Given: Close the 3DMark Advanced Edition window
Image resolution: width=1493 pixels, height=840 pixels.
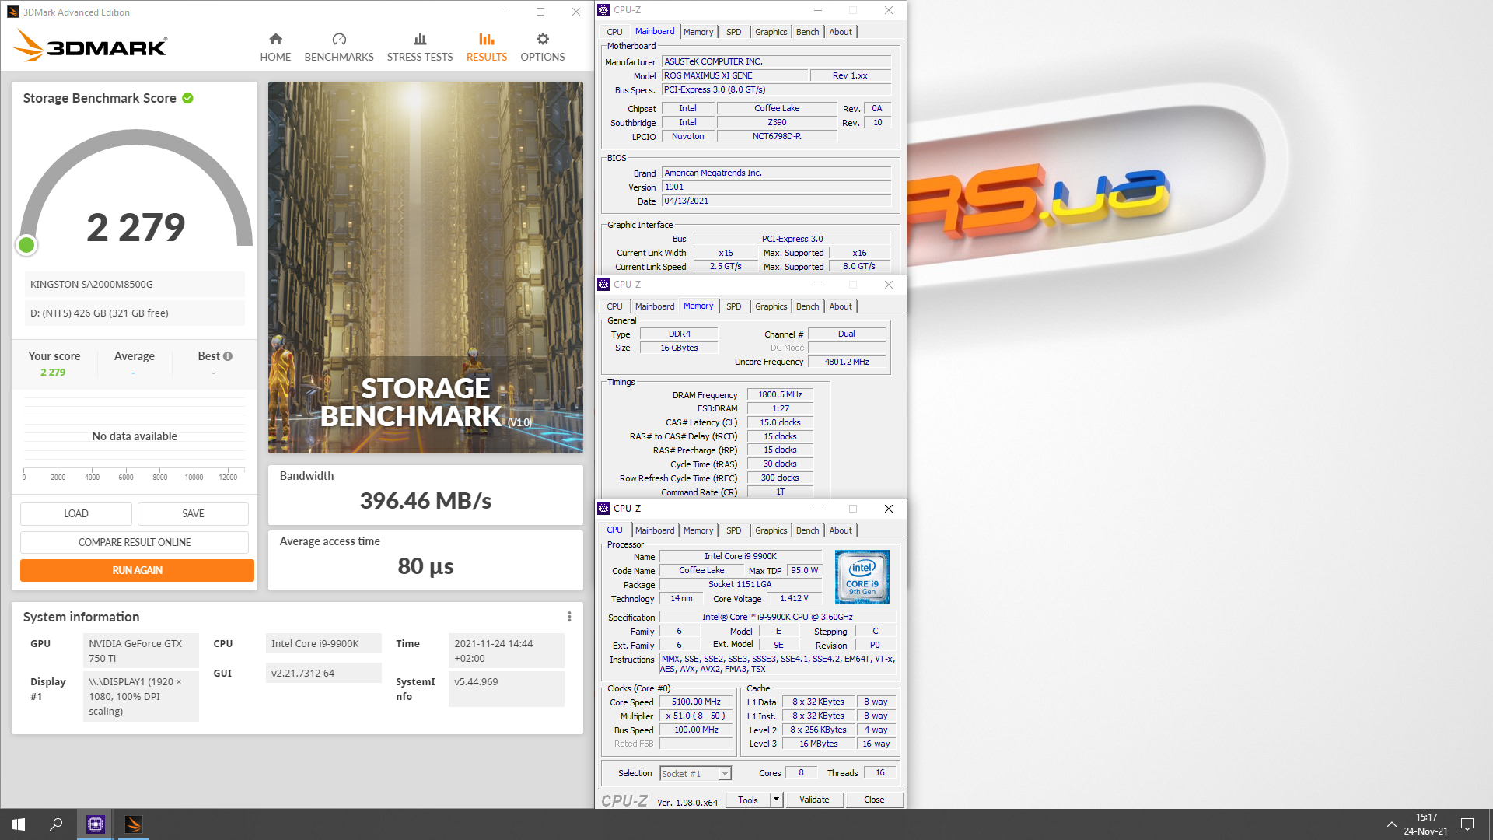Looking at the screenshot, I should click(x=576, y=12).
